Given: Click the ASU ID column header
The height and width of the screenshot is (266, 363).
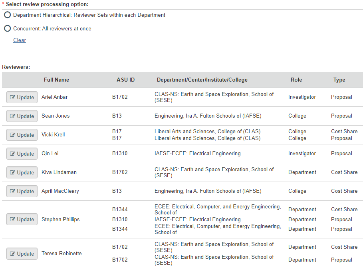Looking at the screenshot, I should 125,80.
